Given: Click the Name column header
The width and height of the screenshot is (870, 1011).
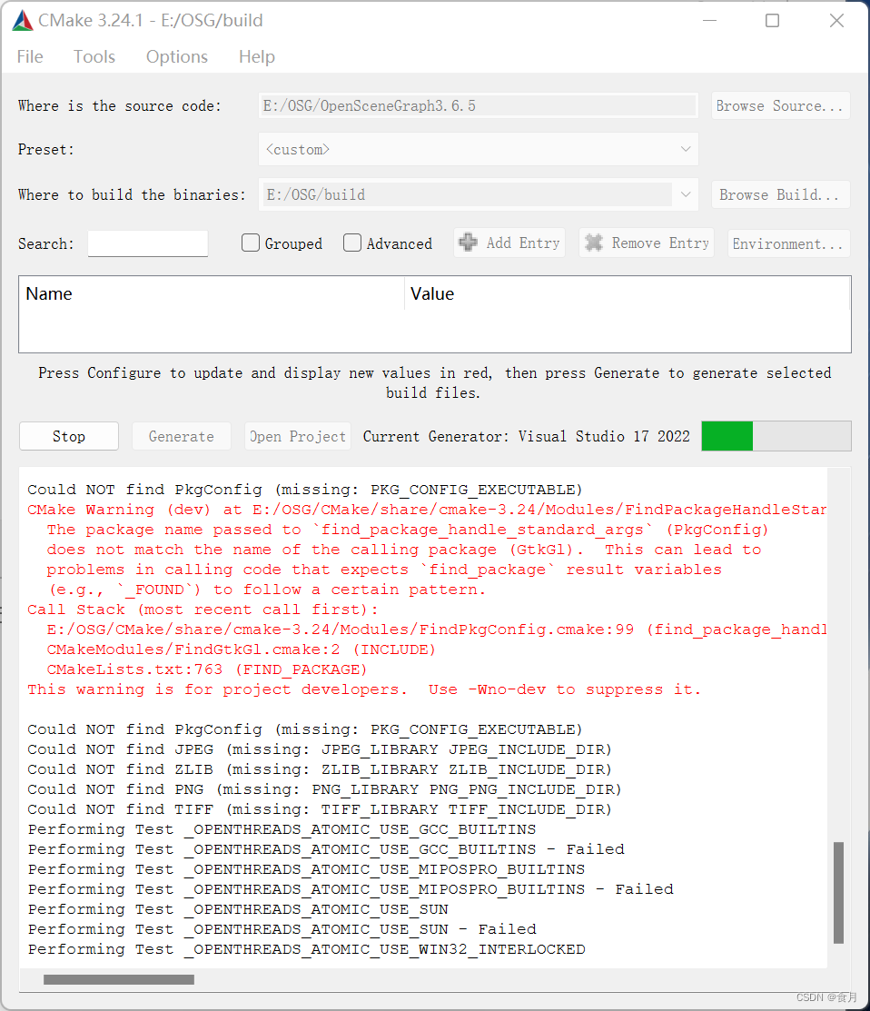Looking at the screenshot, I should pos(212,294).
